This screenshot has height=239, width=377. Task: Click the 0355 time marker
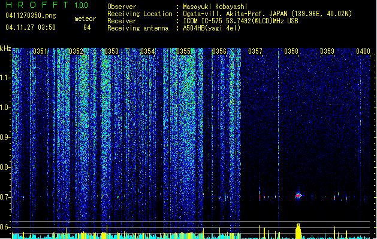tap(183, 51)
